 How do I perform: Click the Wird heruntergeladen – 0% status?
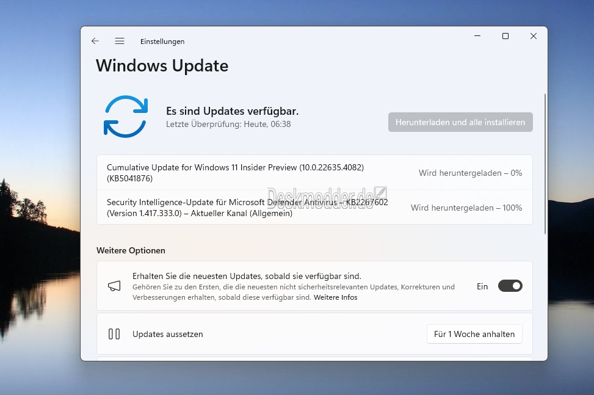pos(470,173)
